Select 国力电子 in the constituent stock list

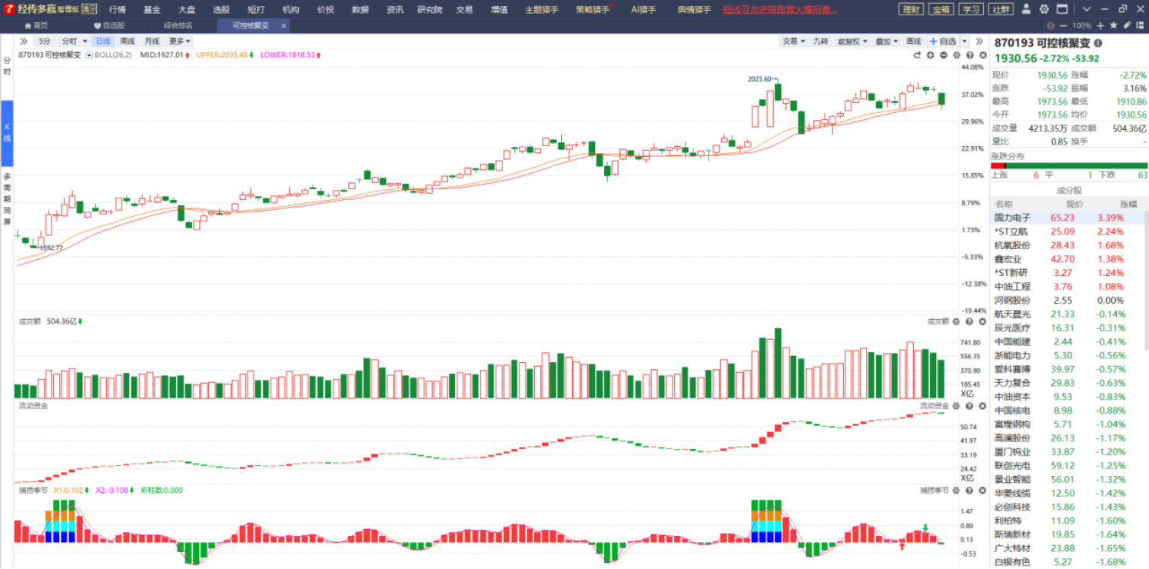(1013, 218)
